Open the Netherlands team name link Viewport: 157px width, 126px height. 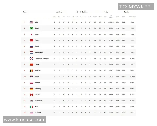click(39, 52)
